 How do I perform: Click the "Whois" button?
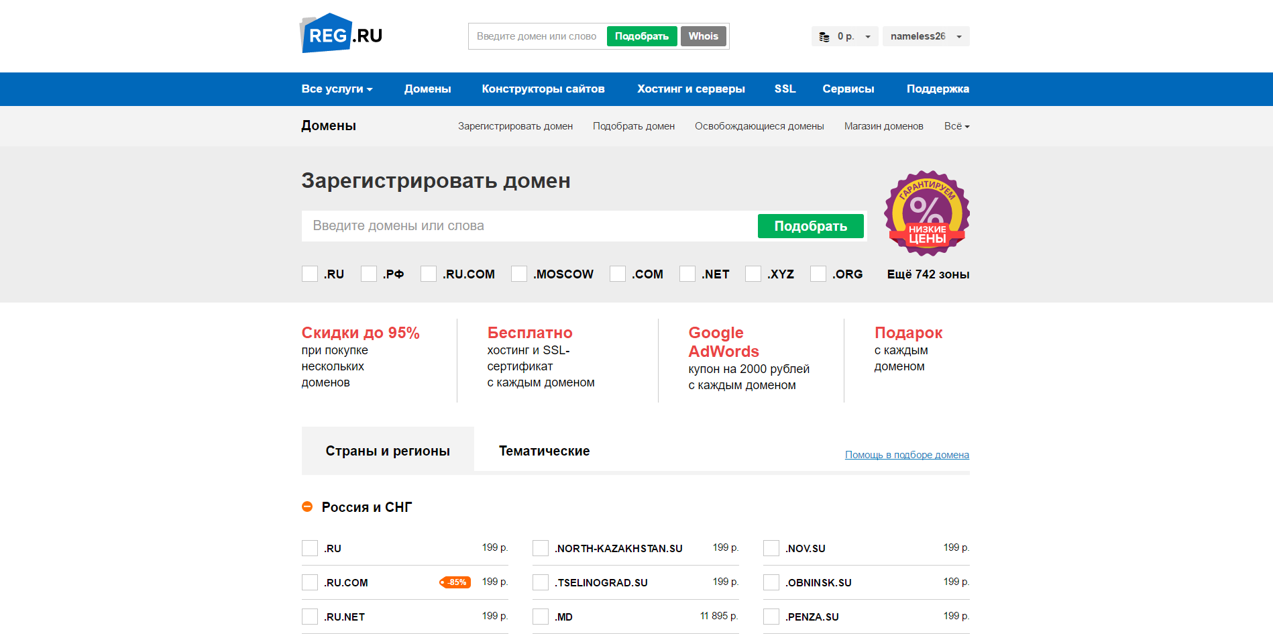click(x=703, y=36)
